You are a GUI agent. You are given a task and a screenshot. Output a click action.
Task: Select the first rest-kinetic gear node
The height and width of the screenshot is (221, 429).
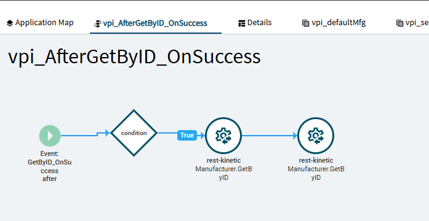(223, 136)
